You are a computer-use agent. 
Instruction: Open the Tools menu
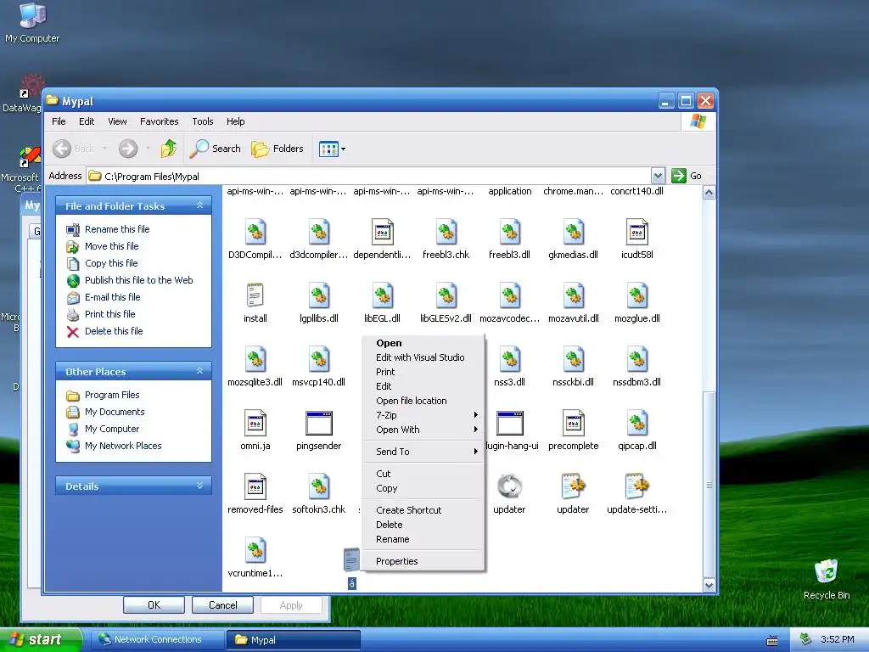pos(202,121)
